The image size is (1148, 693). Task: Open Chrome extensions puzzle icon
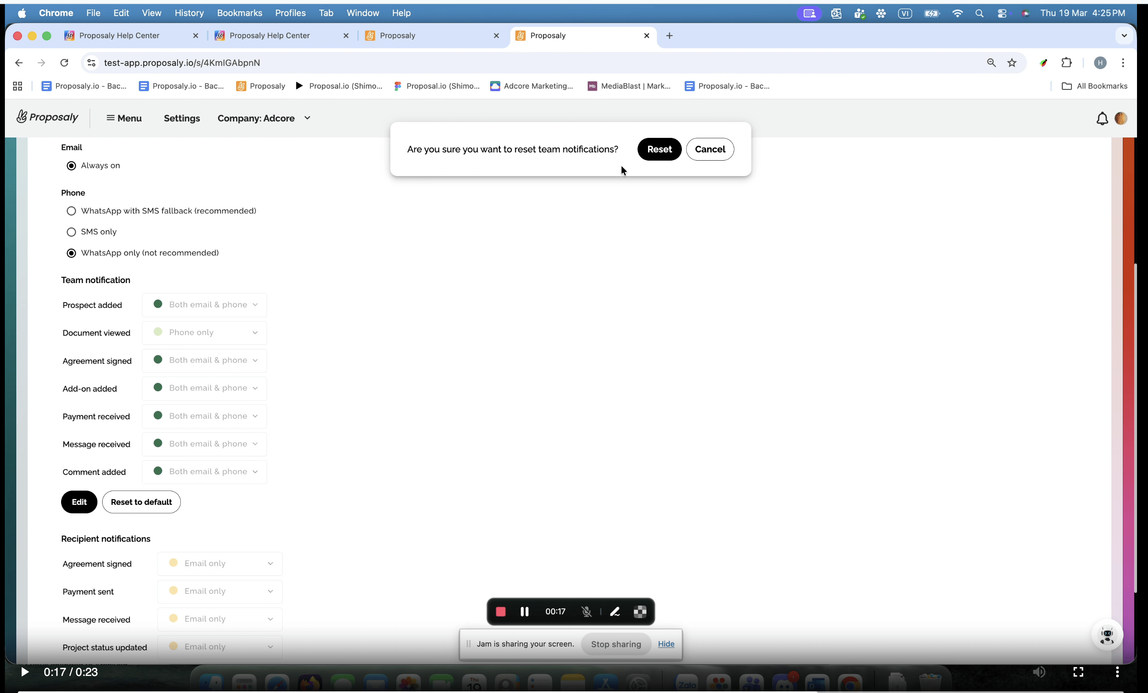[x=1067, y=62]
